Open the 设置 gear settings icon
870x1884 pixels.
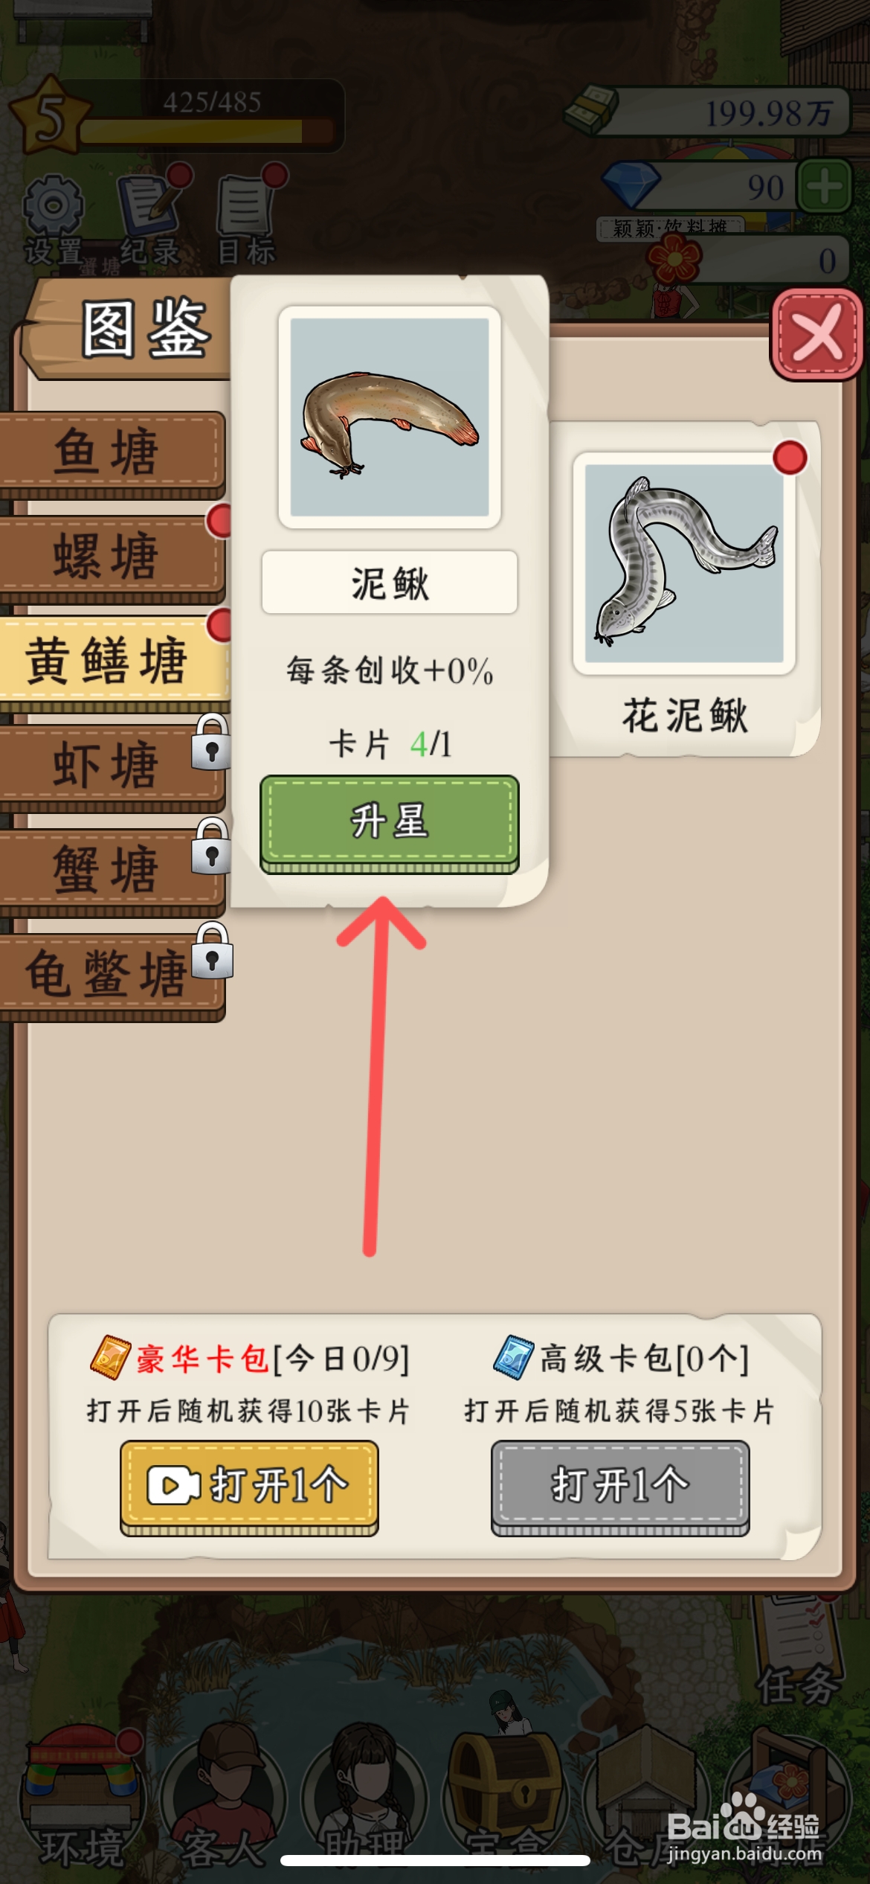(x=54, y=219)
